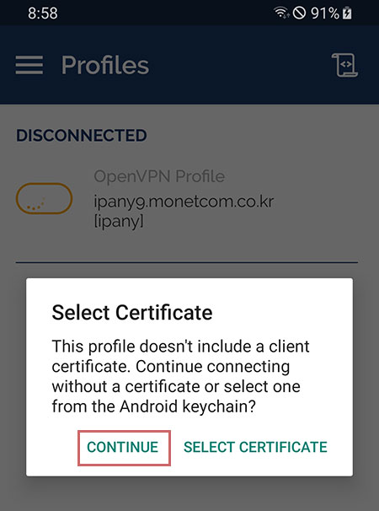The image size is (379, 511).
Task: Tap the divider line below the profile
Action: (187, 262)
